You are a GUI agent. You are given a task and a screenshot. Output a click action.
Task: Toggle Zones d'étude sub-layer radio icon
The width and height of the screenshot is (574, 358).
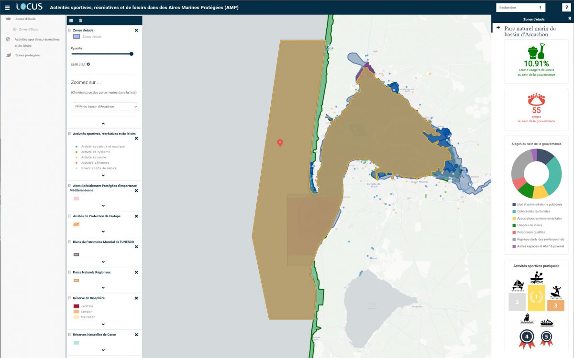coord(15,29)
